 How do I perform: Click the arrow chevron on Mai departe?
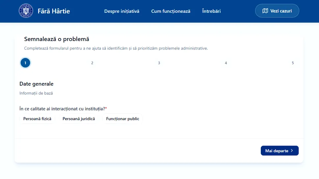coord(292,150)
